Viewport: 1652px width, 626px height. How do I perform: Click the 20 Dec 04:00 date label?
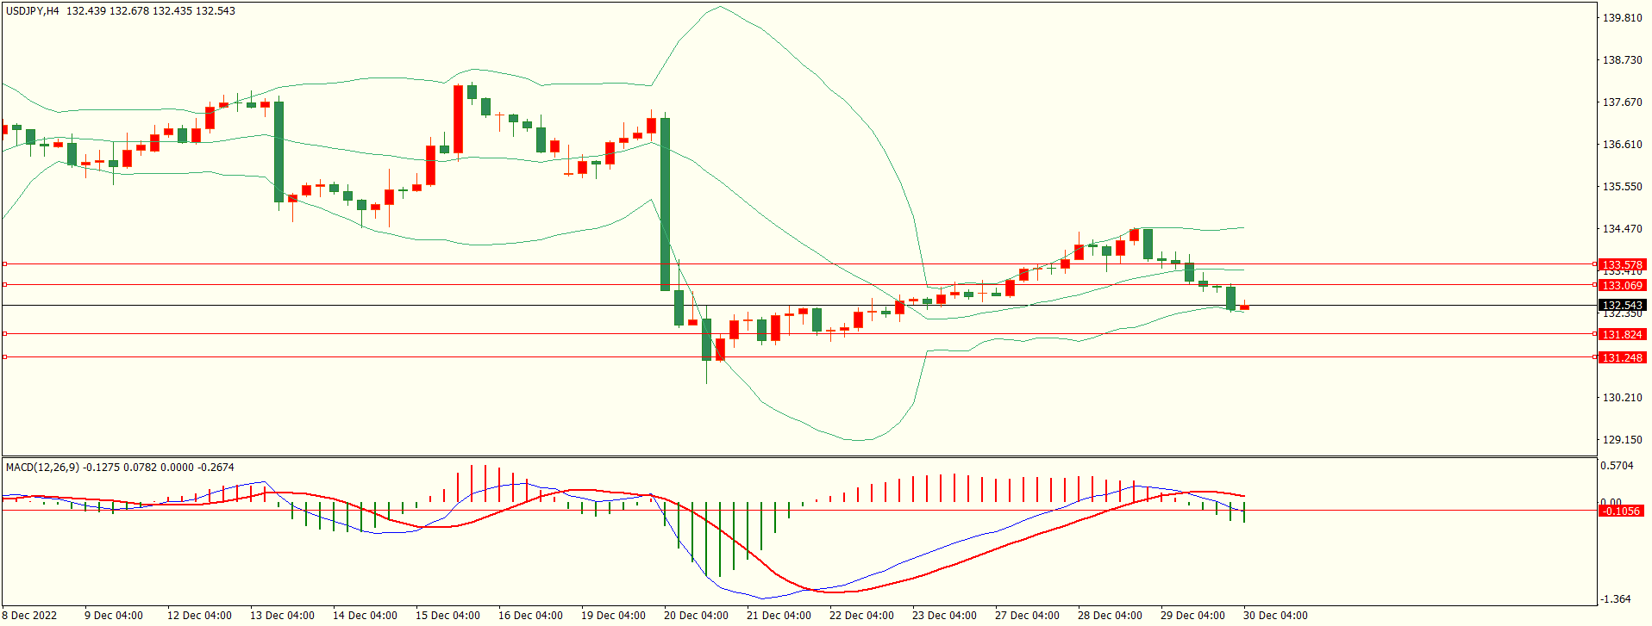696,616
